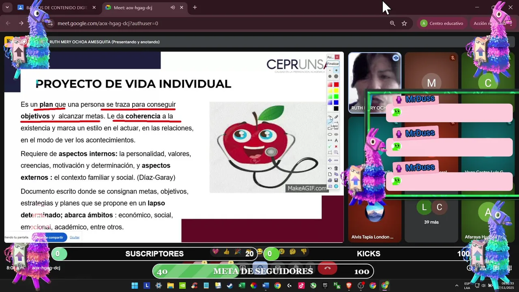The width and height of the screenshot is (519, 292).
Task: Leave the Meet call with the red hang-up button
Action: (328, 268)
